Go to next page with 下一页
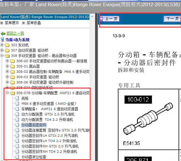 [x=172, y=19]
